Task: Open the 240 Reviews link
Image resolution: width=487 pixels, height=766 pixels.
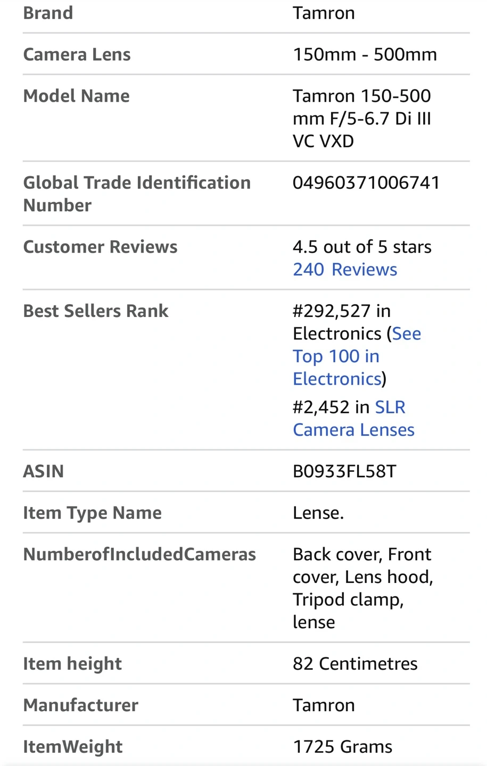Action: point(345,270)
